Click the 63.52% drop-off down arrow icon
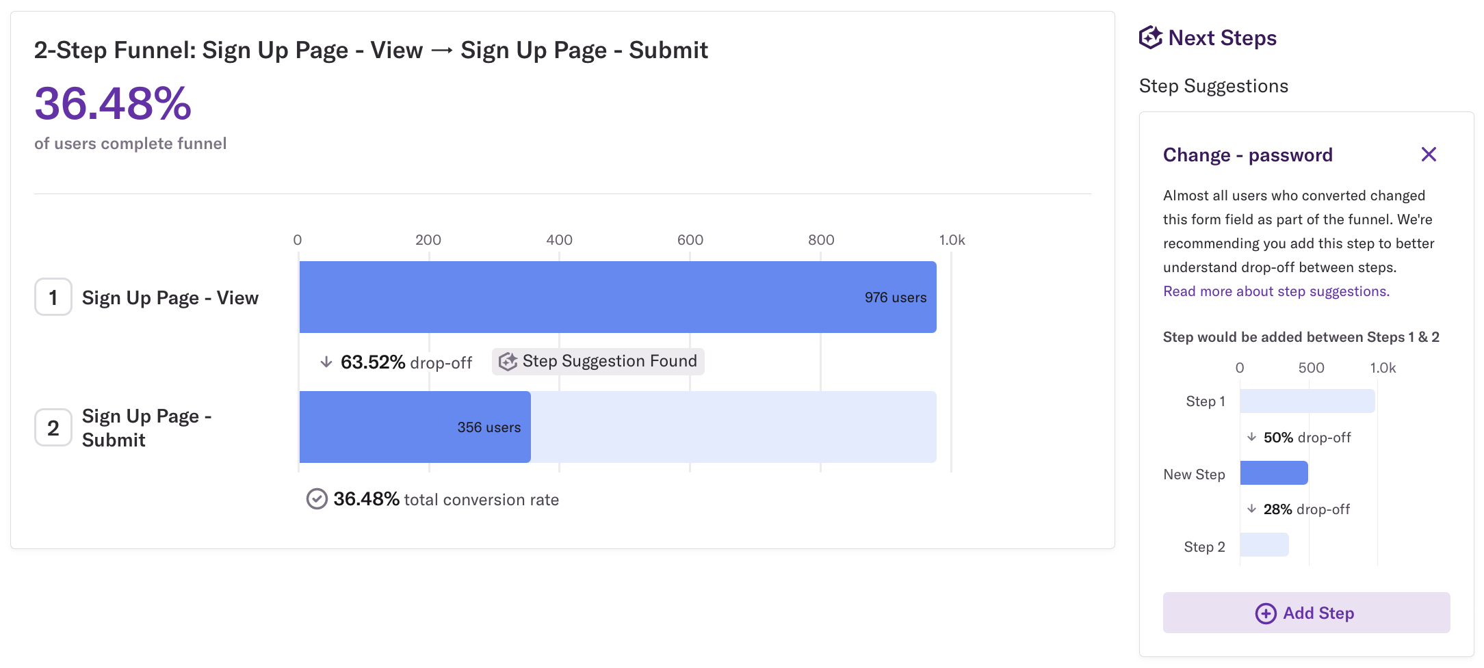Viewport: 1484px width, 668px height. click(326, 362)
